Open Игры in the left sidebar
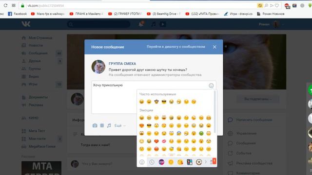The image size is (312, 175). click(x=33, y=84)
